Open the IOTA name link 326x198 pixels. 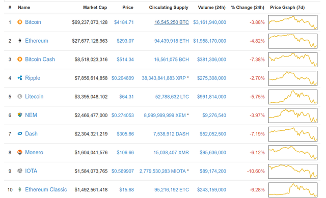click(x=31, y=171)
